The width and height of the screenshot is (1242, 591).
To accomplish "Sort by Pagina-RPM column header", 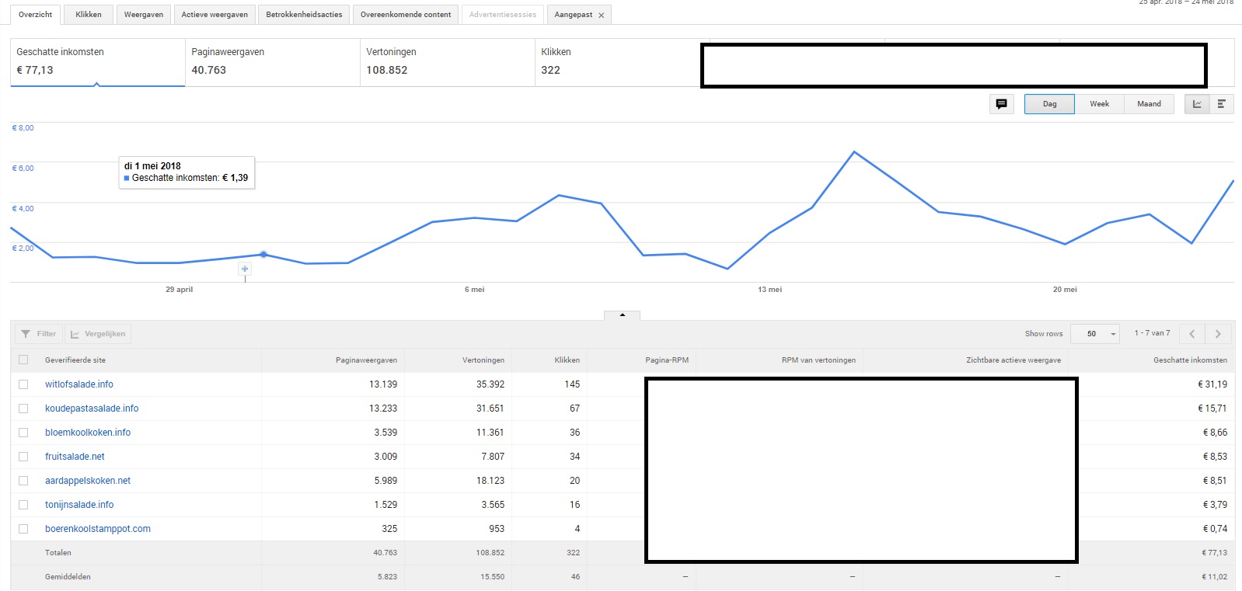I will (667, 360).
